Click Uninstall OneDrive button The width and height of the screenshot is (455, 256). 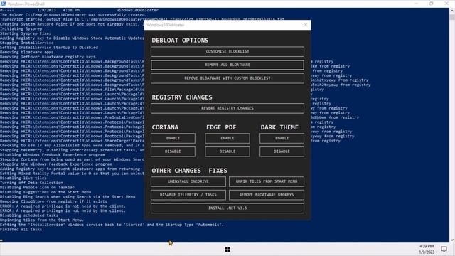pos(188,181)
